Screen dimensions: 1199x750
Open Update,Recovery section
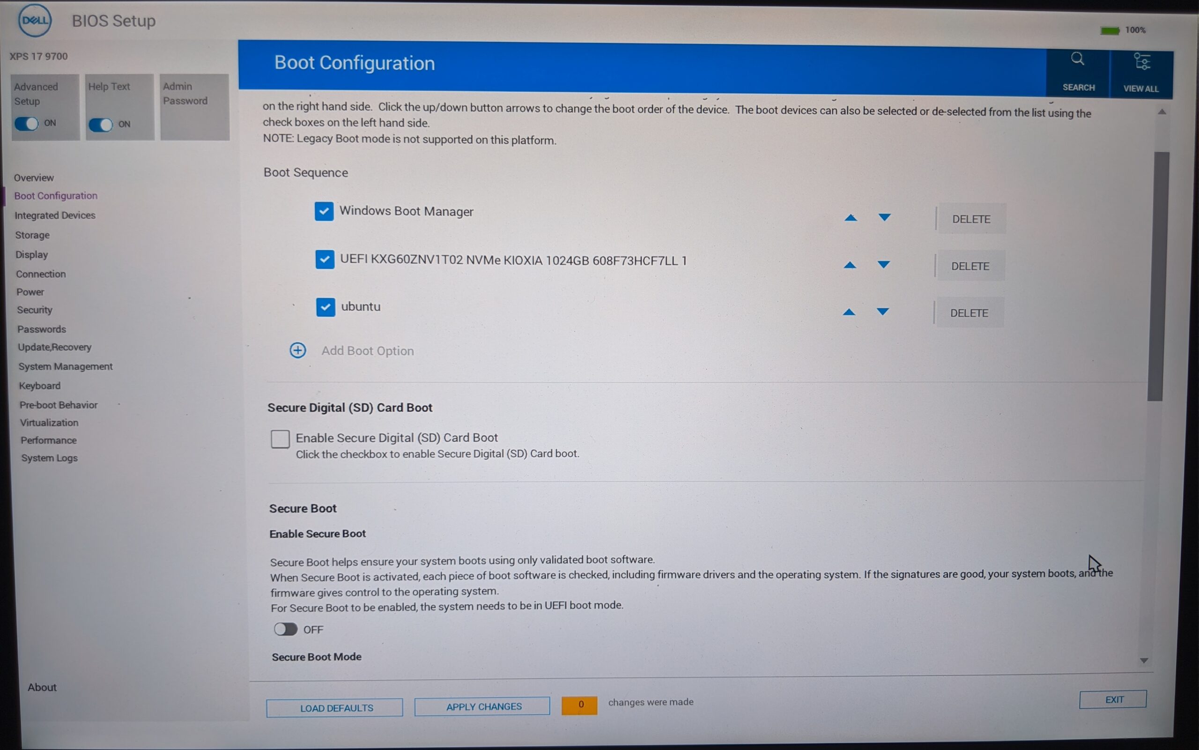[x=54, y=347]
